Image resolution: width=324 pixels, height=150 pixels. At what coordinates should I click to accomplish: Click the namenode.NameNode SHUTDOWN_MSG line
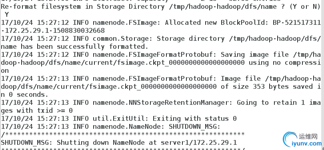111,126
